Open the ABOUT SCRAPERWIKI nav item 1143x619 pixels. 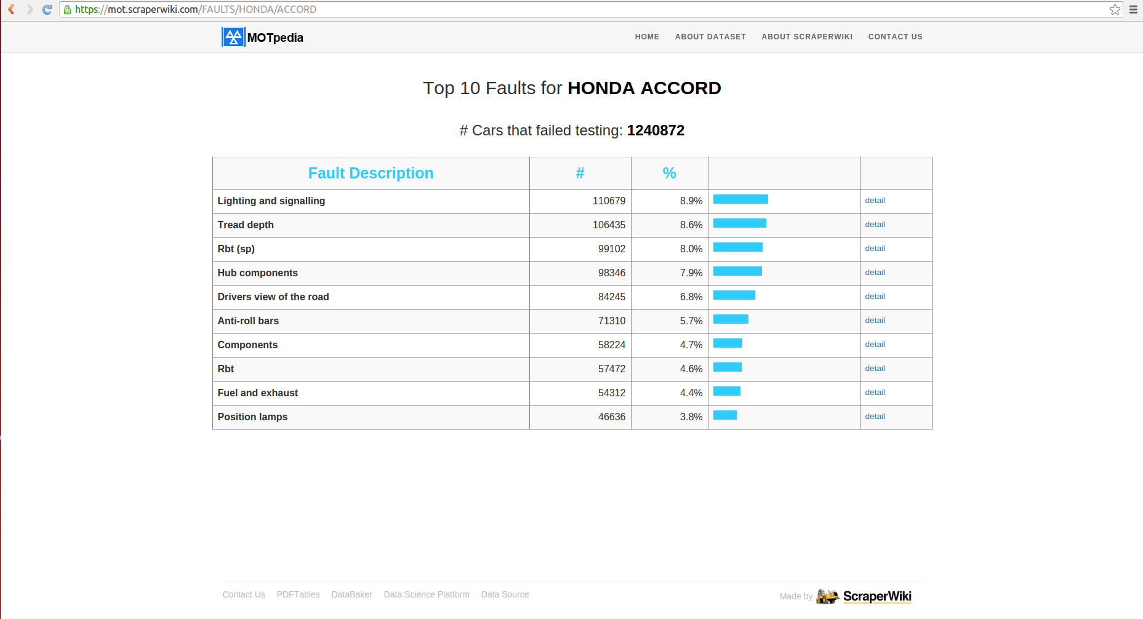pos(807,37)
